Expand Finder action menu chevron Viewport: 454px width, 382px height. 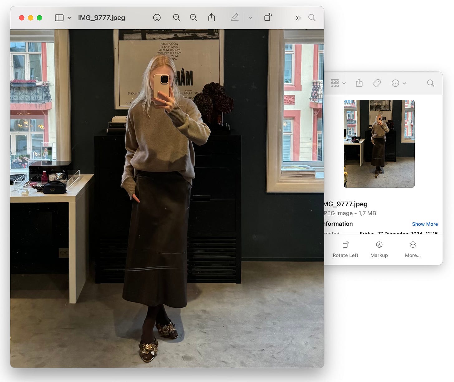pyautogui.click(x=404, y=83)
